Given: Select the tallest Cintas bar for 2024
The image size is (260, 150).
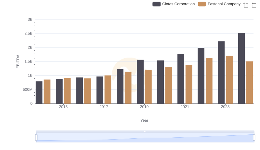Looking at the screenshot, I should pos(241,68).
